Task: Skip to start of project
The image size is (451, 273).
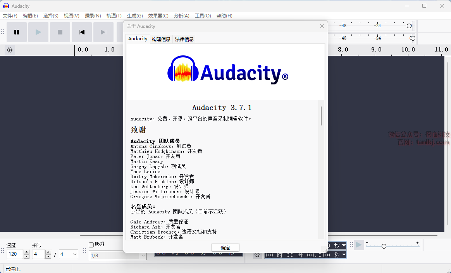Action: coord(82,32)
